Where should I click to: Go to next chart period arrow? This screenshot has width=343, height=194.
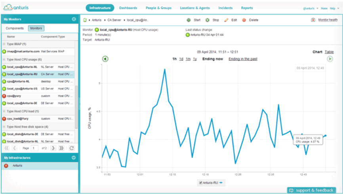330,59
